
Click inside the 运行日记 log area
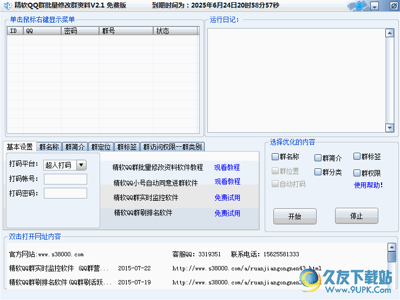pyautogui.click(x=297, y=80)
